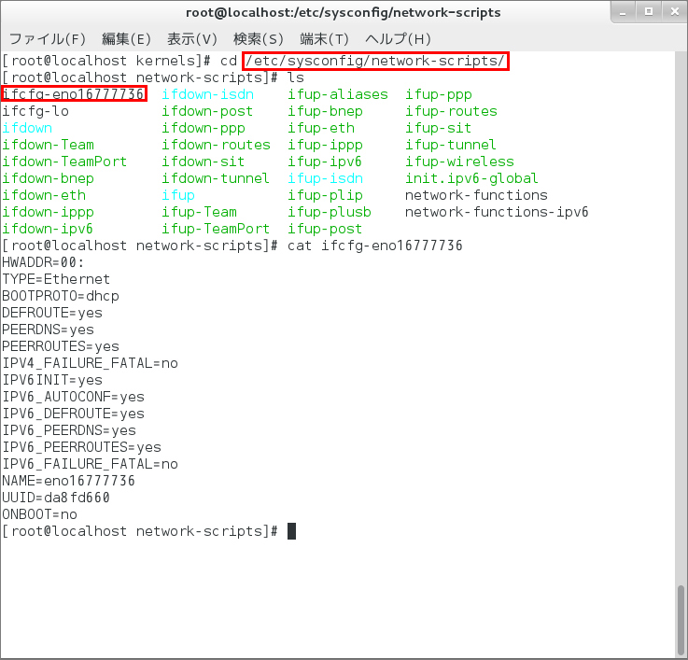
Task: Open the 端末(T) menu
Action: (x=324, y=39)
